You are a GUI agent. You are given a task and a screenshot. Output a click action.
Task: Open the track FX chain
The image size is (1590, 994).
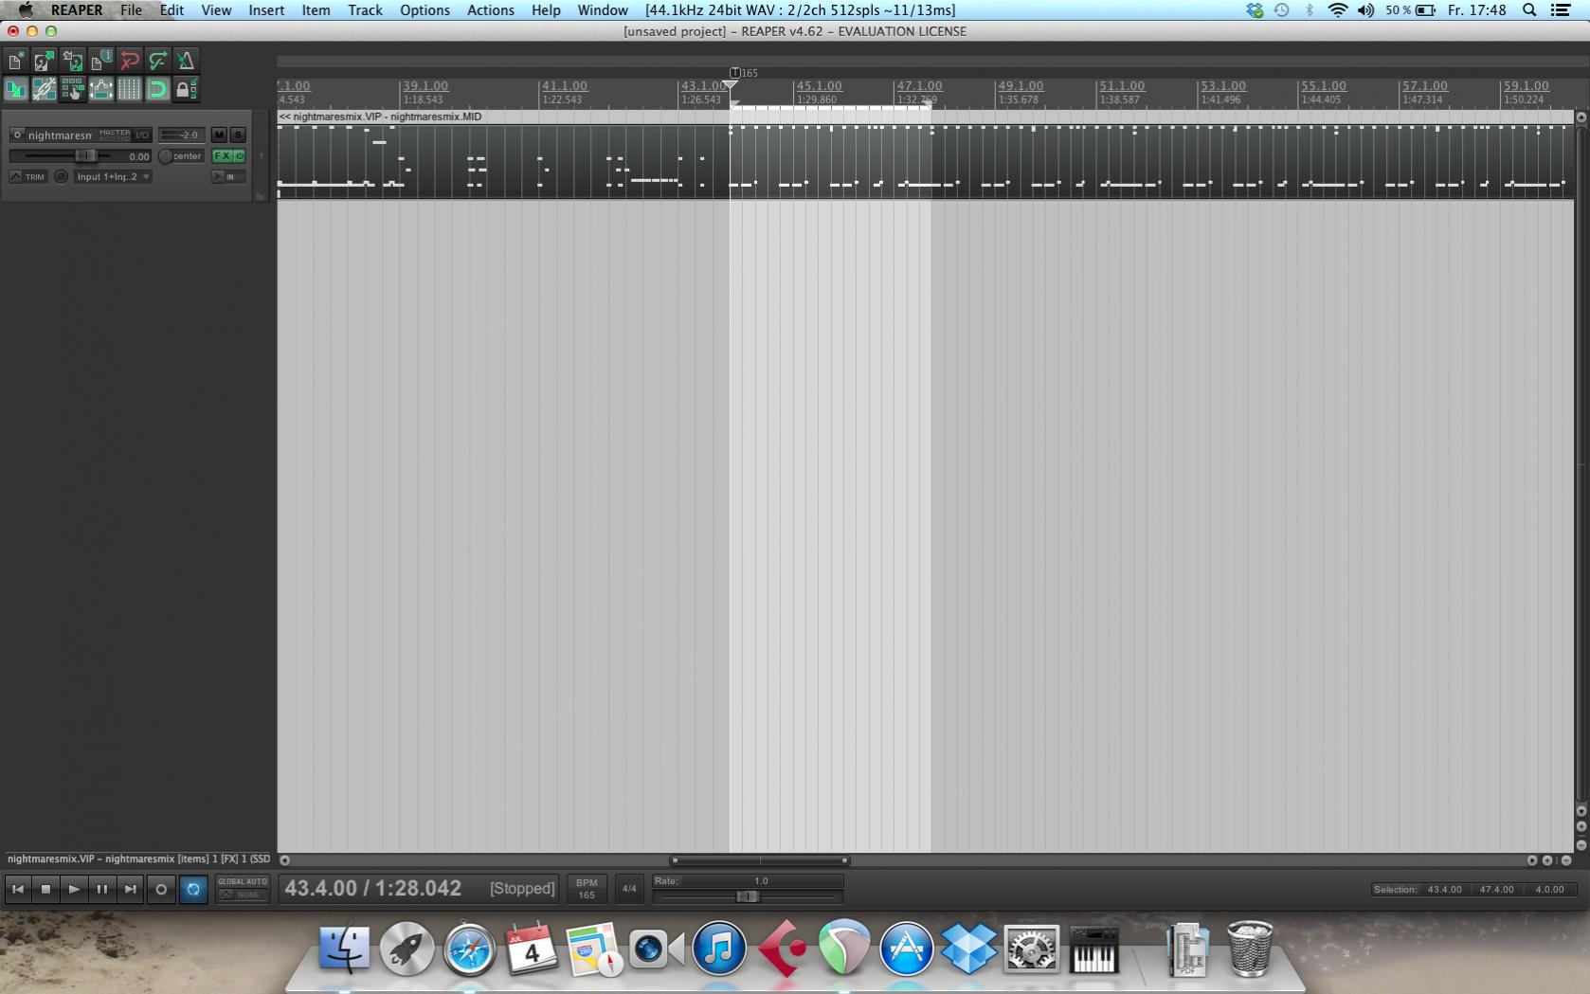pyautogui.click(x=222, y=156)
